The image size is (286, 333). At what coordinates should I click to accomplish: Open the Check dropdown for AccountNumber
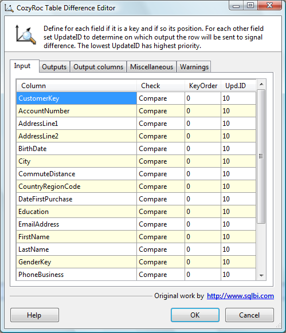click(x=160, y=111)
